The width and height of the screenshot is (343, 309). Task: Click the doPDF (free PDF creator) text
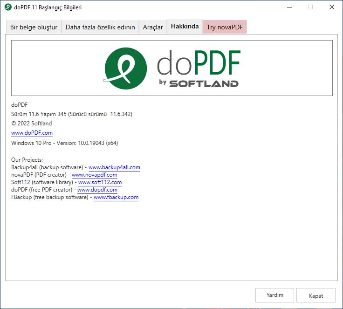(x=41, y=190)
